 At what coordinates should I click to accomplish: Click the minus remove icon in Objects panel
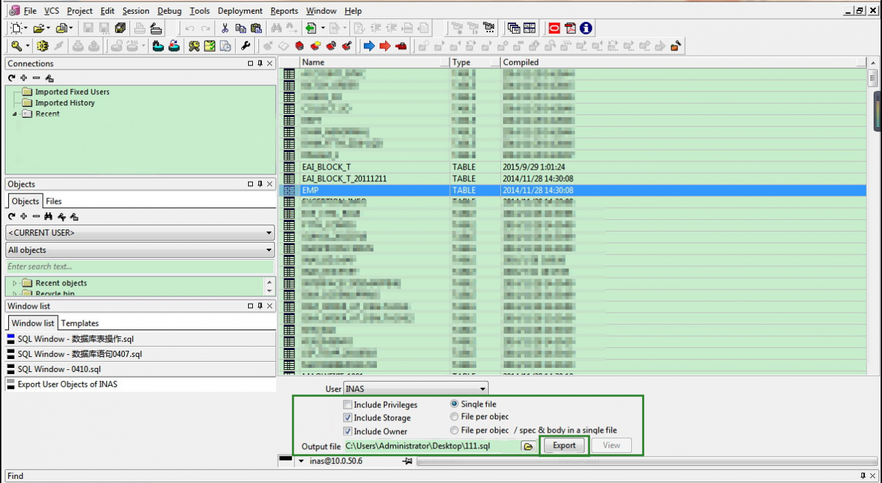37,216
